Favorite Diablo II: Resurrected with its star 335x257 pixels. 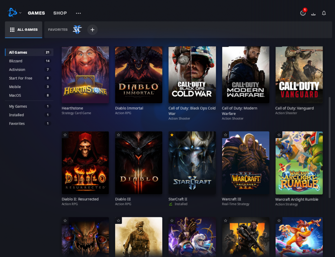click(x=65, y=135)
